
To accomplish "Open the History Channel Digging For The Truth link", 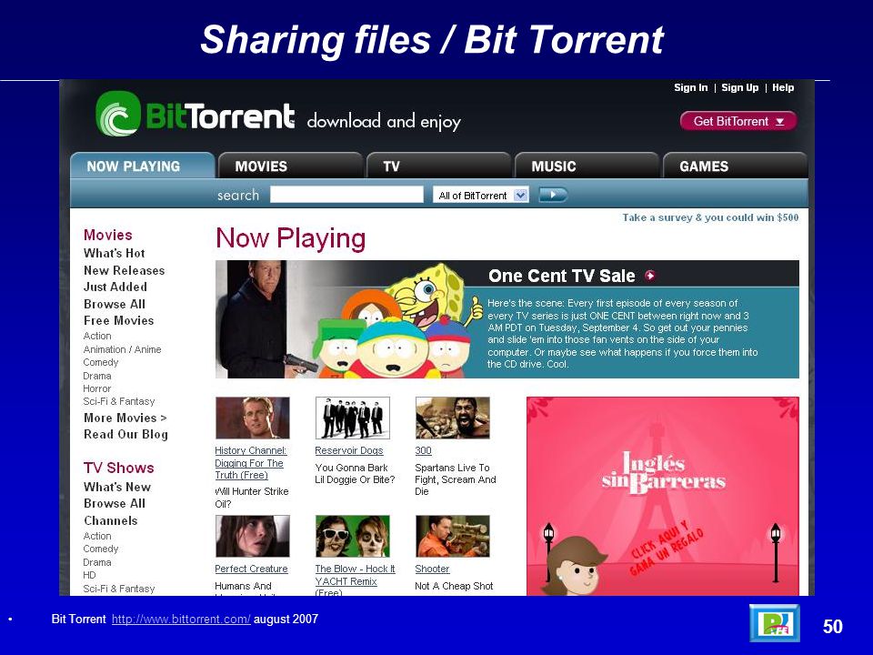I will 251,462.
